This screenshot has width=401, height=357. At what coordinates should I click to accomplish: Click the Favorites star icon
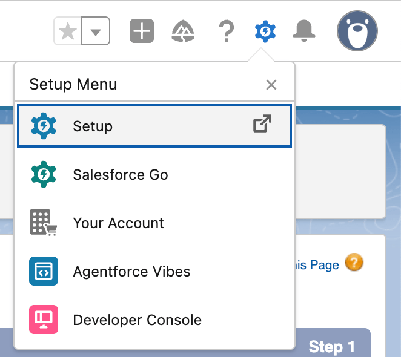pyautogui.click(x=68, y=31)
